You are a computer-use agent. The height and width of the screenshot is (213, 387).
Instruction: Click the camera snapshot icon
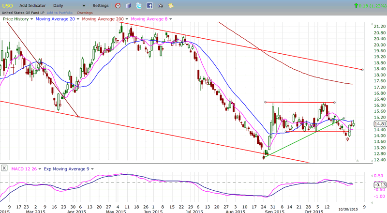(x=160, y=5)
